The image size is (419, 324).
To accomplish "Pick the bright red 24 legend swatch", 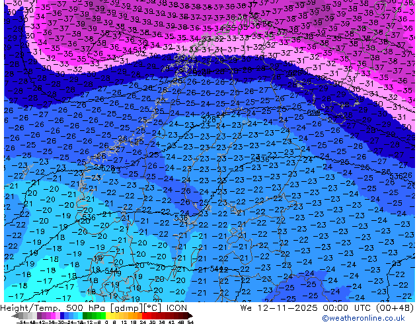I will coord(144,315).
